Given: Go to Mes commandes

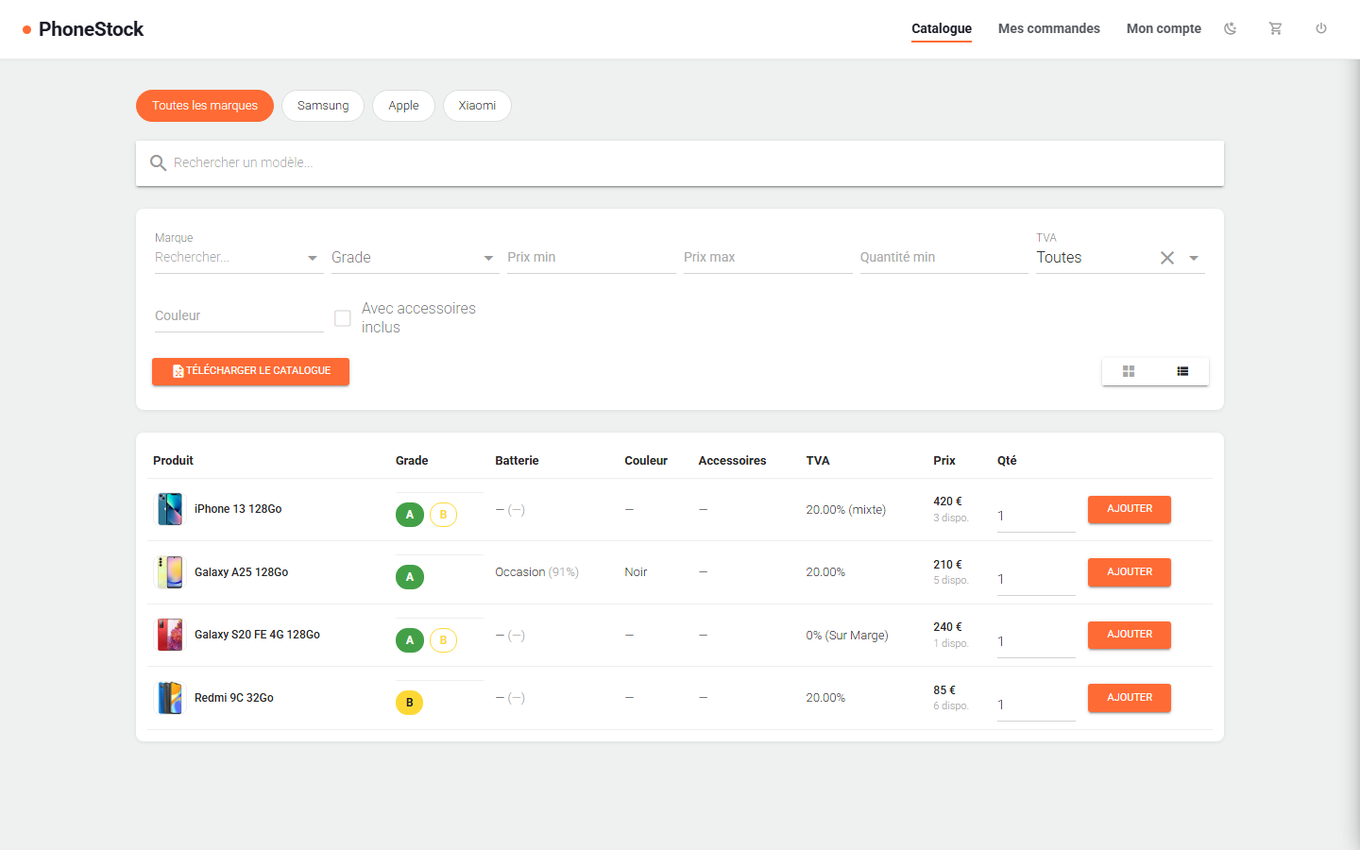Looking at the screenshot, I should [x=1049, y=28].
